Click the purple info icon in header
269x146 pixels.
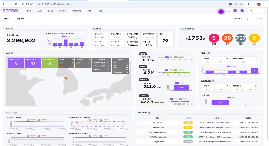pos(242,11)
